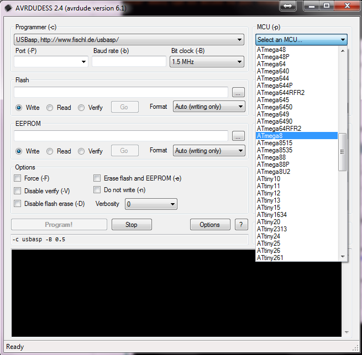Open help with the question mark button
This screenshot has width=362, height=355.
point(242,225)
